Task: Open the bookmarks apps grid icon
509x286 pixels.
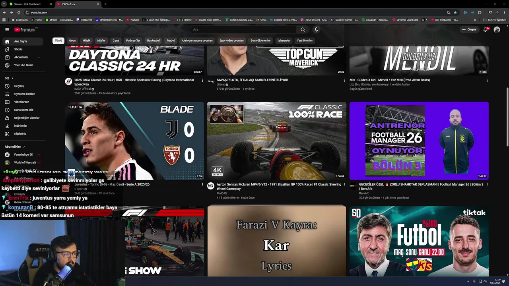Action: 4,19
